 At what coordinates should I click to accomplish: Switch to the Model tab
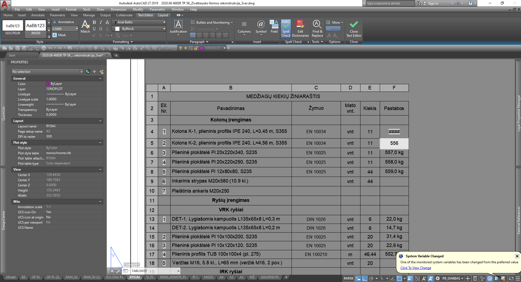11,277
